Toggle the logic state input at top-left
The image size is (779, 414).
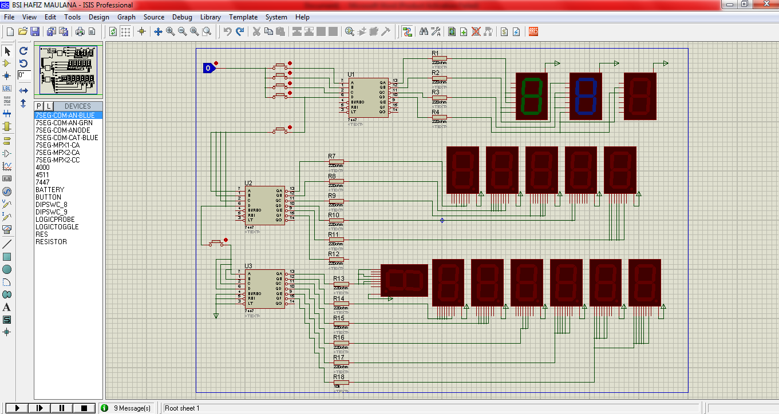coord(208,69)
